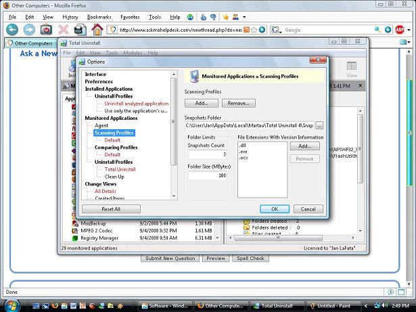Open the Bookmarks menu in Firefox

pyautogui.click(x=99, y=18)
